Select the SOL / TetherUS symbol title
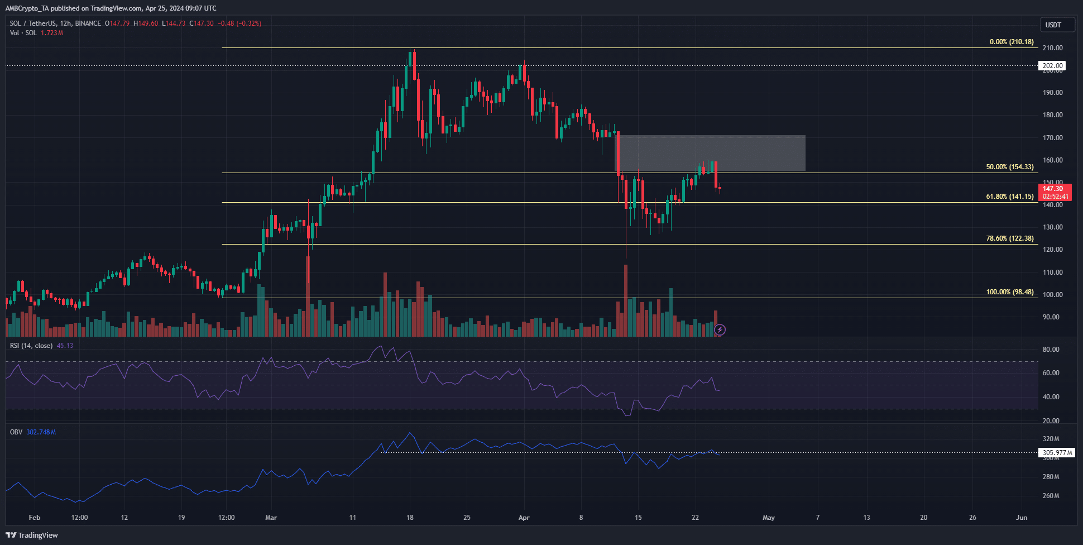The image size is (1083, 545). tap(55, 23)
